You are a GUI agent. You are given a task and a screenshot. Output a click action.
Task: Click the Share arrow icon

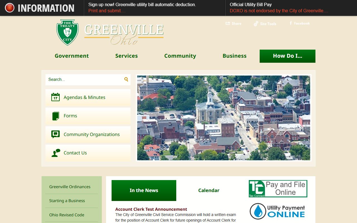[x=228, y=23]
